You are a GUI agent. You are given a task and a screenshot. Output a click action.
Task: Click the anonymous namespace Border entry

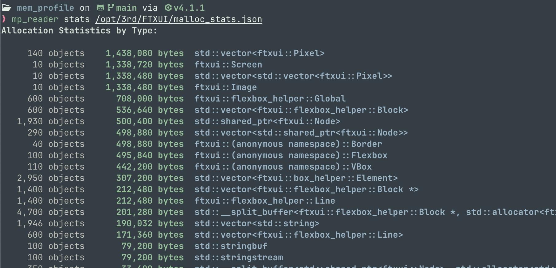(x=288, y=144)
